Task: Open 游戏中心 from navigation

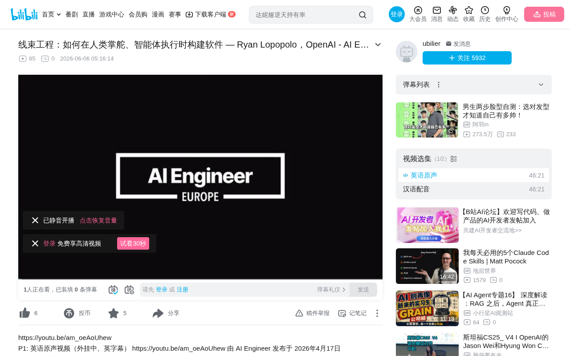Action: click(112, 14)
